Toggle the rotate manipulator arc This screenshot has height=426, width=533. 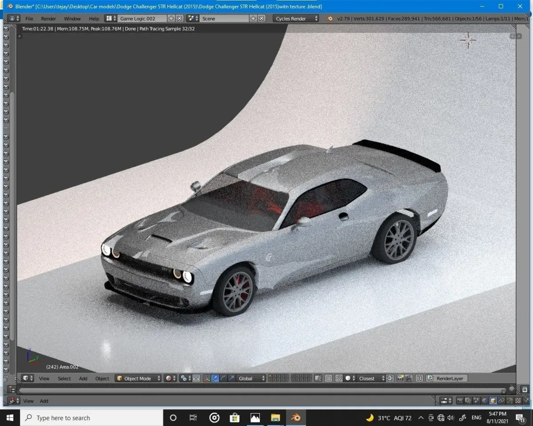tap(223, 379)
